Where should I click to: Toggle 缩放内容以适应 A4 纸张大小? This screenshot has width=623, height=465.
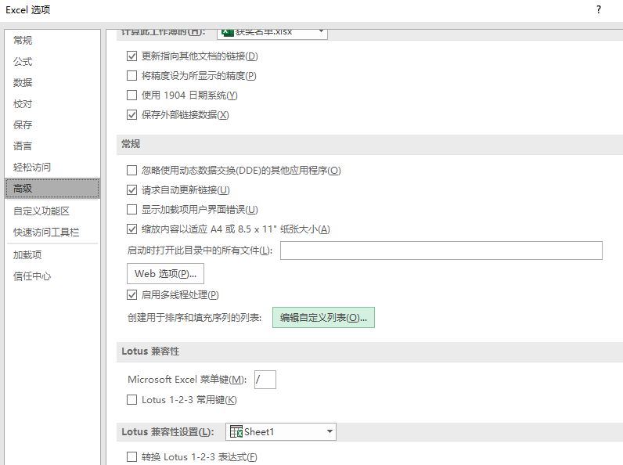point(131,229)
